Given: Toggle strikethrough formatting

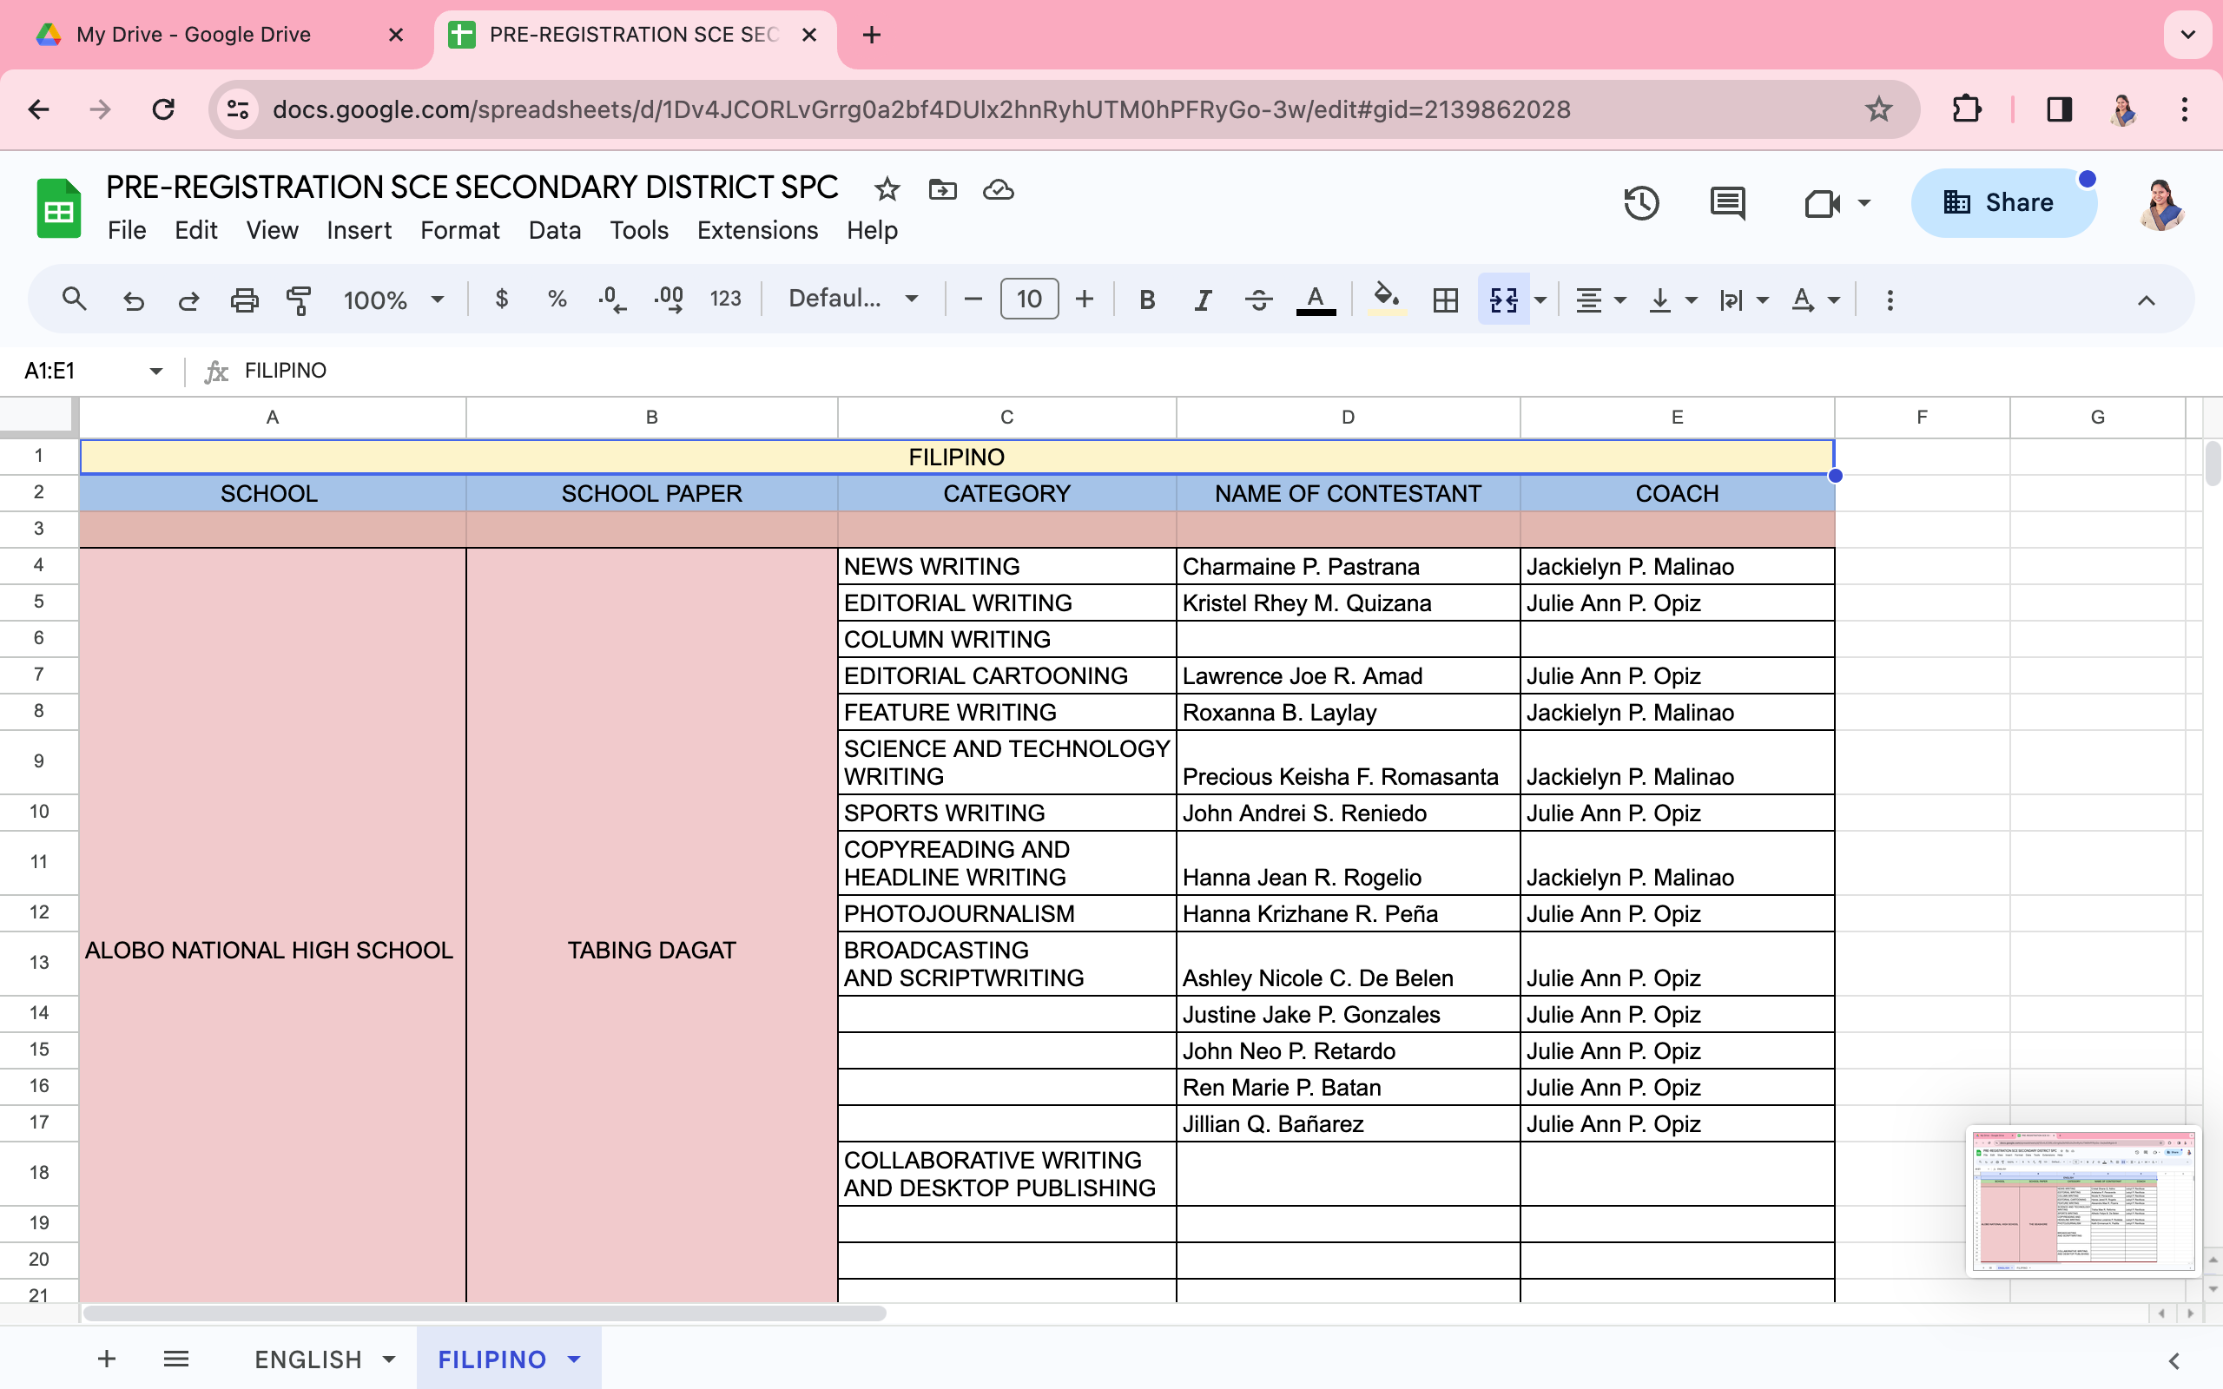Looking at the screenshot, I should coord(1258,300).
